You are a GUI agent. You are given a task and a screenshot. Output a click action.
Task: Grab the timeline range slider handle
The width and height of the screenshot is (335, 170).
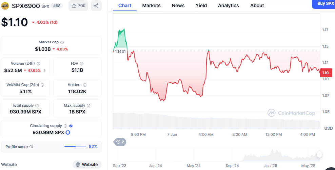point(319,154)
